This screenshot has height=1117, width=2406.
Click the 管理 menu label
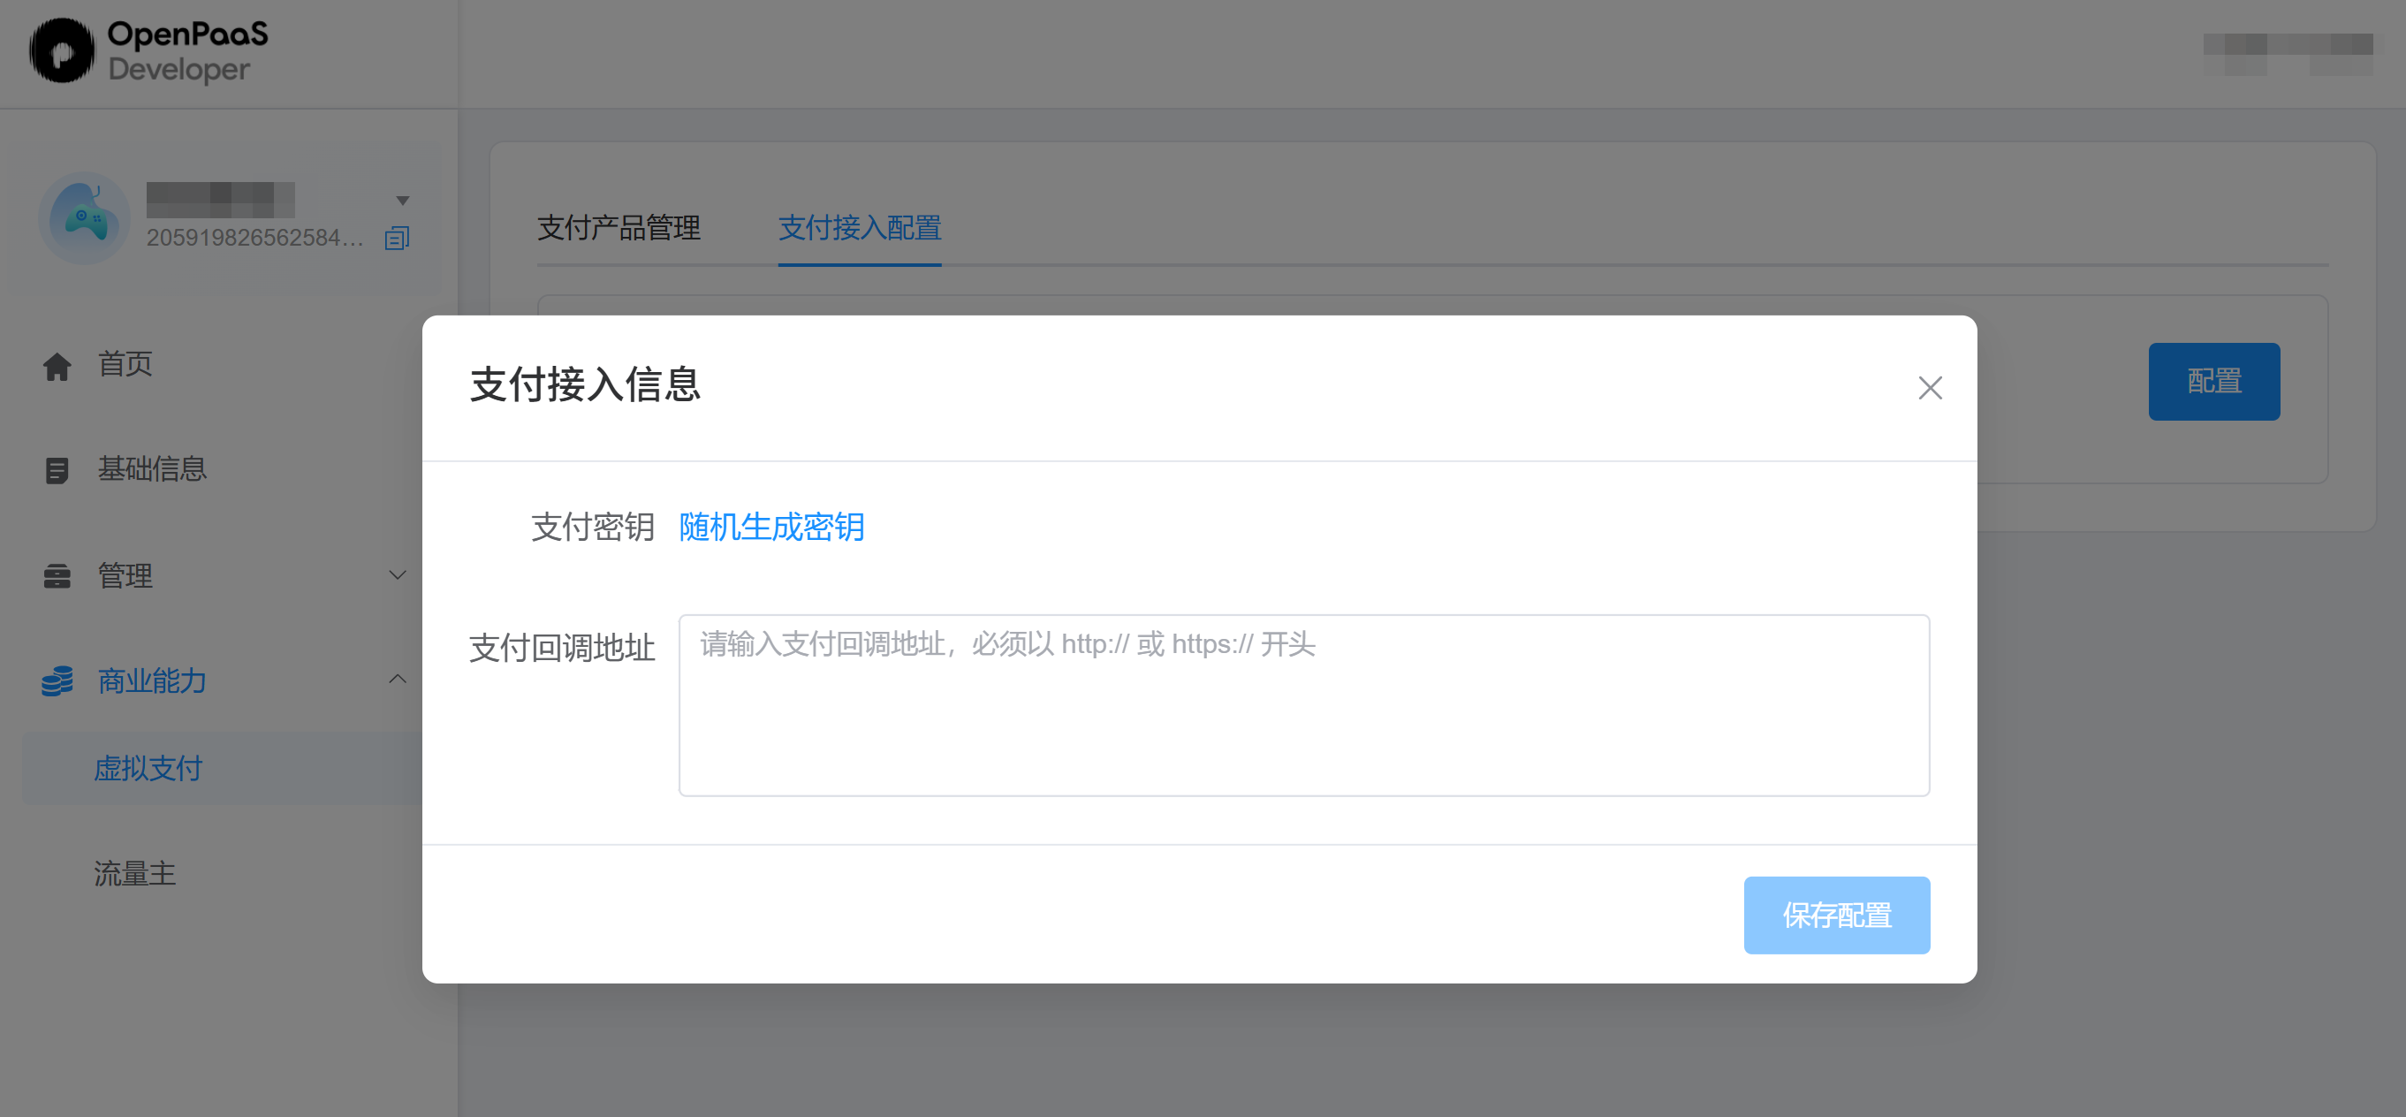point(125,575)
